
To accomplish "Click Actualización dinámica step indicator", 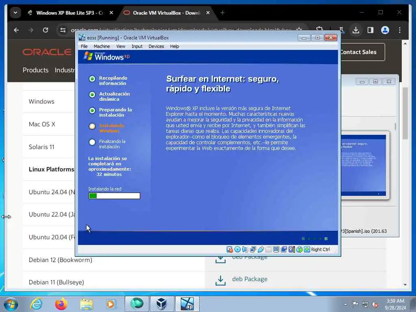I will [92, 95].
